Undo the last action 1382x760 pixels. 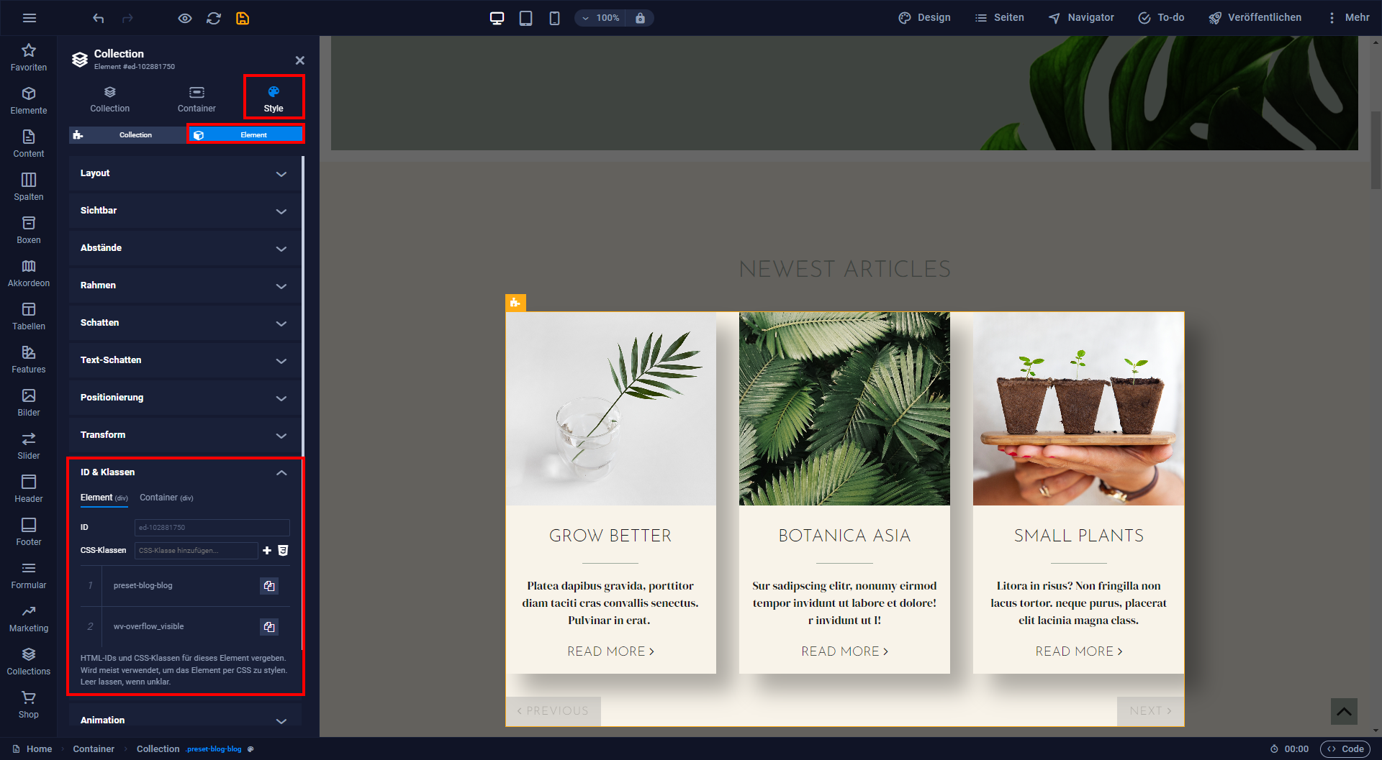tap(99, 18)
